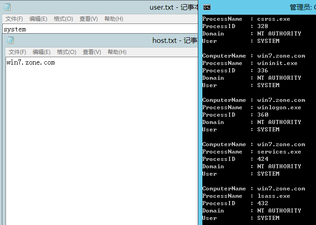
Task: Open 帮助(H) menu in the host.txt window
Action: pyautogui.click(x=117, y=52)
